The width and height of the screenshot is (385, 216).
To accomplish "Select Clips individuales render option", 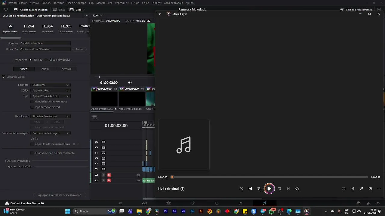I will point(46,60).
